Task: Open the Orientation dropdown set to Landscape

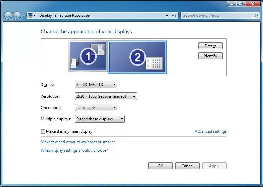Action: (96, 108)
